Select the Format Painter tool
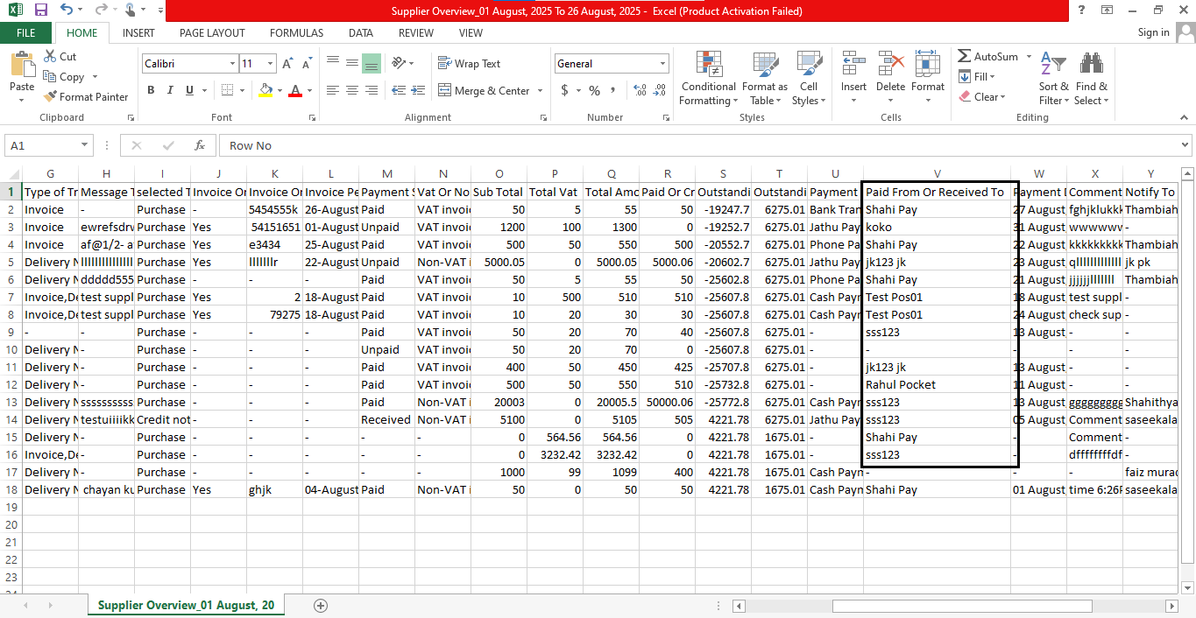 [x=86, y=97]
